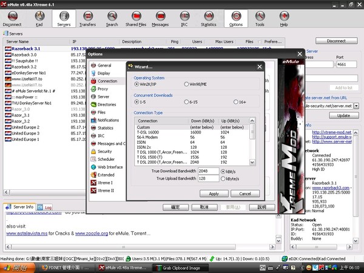This screenshot has height=273, width=364.
Task: Click the connection list scrollbar down arrow
Action: tap(252, 162)
